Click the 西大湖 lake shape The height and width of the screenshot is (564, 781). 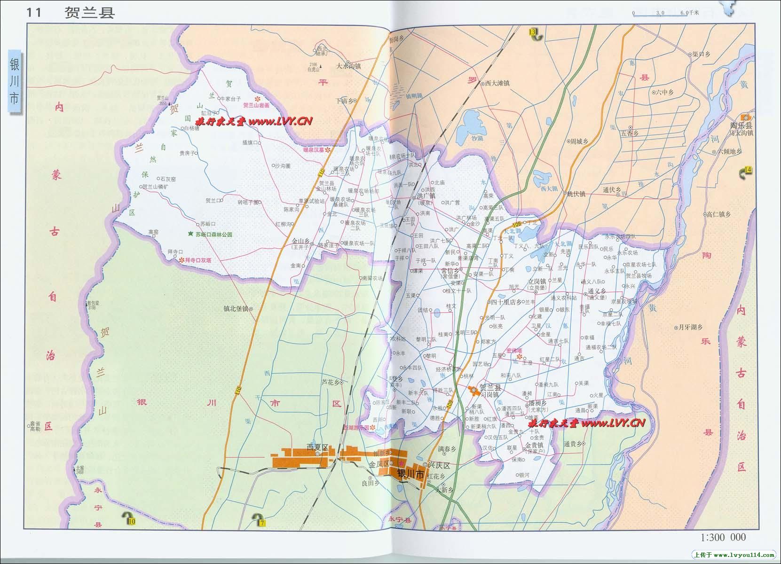point(544,180)
